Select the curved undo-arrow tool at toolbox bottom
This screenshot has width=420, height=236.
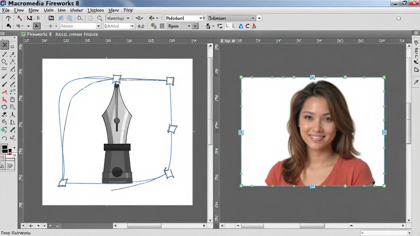(4, 138)
